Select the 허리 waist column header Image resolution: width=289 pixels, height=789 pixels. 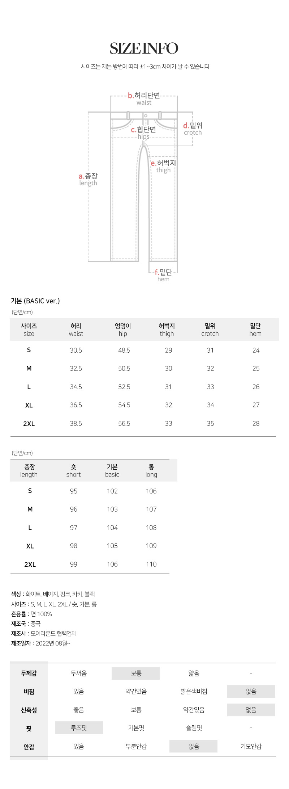click(76, 330)
